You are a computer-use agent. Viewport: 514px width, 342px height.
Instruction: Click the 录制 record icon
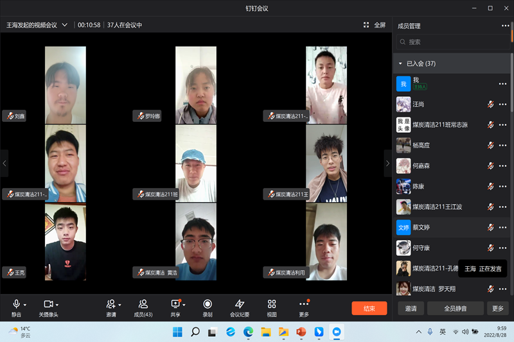point(208,304)
